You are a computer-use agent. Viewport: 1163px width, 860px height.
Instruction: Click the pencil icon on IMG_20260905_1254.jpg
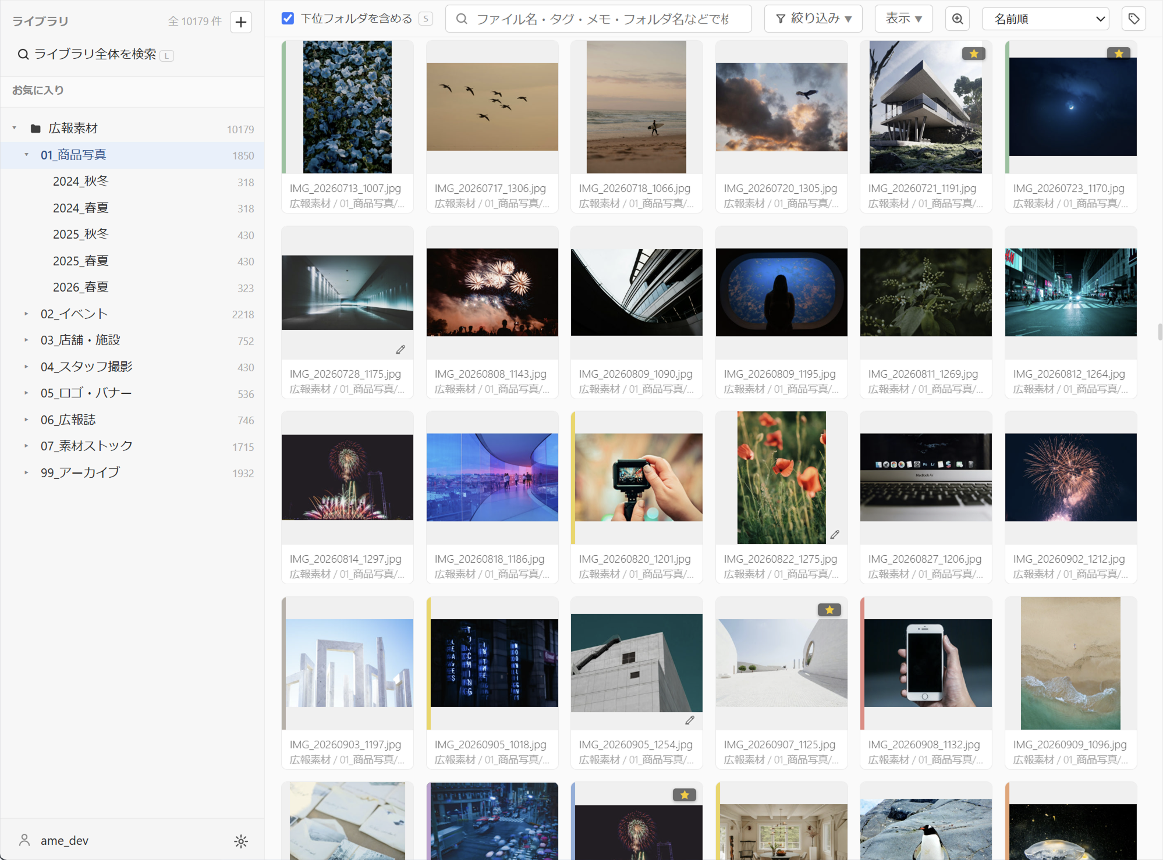coord(690,720)
